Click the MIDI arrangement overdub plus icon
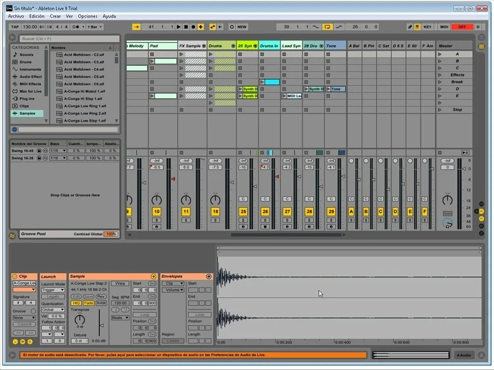This screenshot has width=494, height=370. pyautogui.click(x=201, y=27)
